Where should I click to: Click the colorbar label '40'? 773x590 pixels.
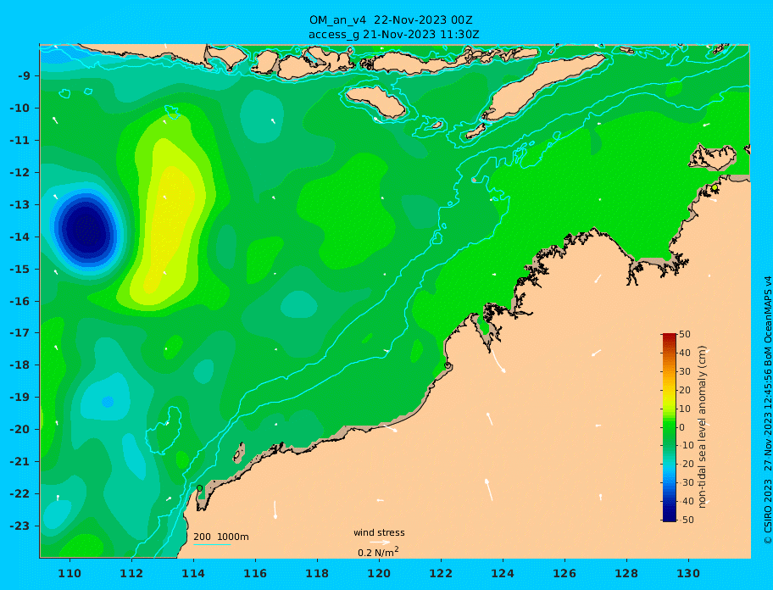[685, 353]
